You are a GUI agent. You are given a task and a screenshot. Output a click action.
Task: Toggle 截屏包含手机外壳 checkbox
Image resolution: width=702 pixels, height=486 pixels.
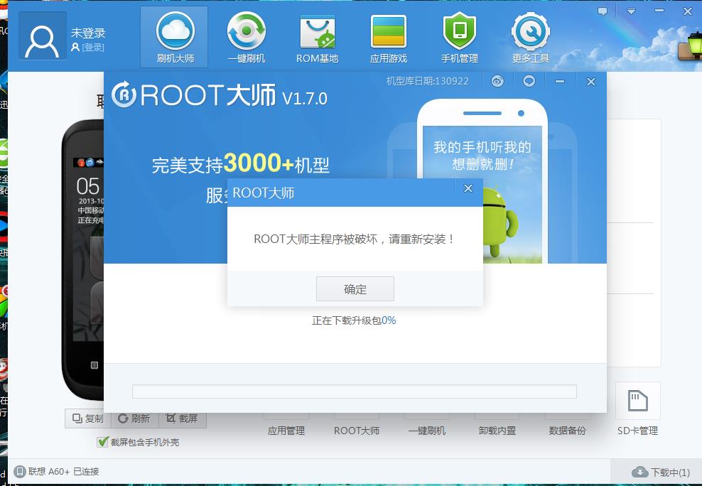tap(102, 442)
